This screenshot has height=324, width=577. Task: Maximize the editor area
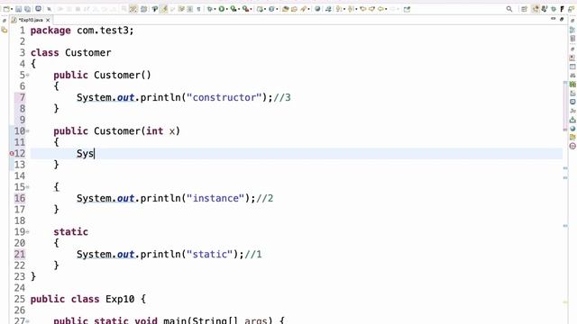(x=562, y=19)
